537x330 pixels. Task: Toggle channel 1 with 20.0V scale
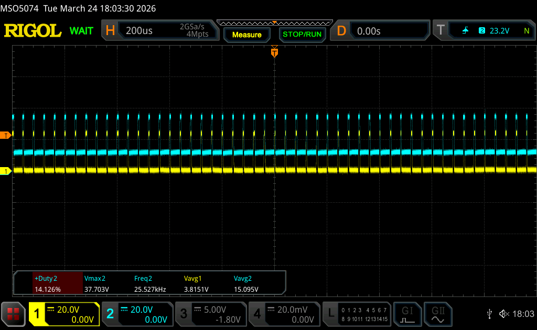(64, 314)
